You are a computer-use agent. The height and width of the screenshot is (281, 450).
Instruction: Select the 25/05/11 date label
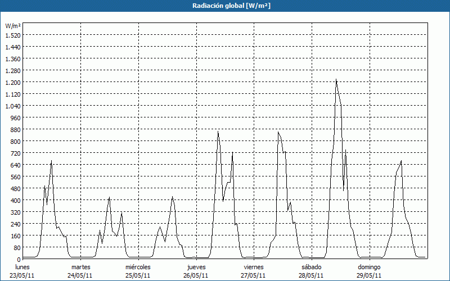(138, 275)
